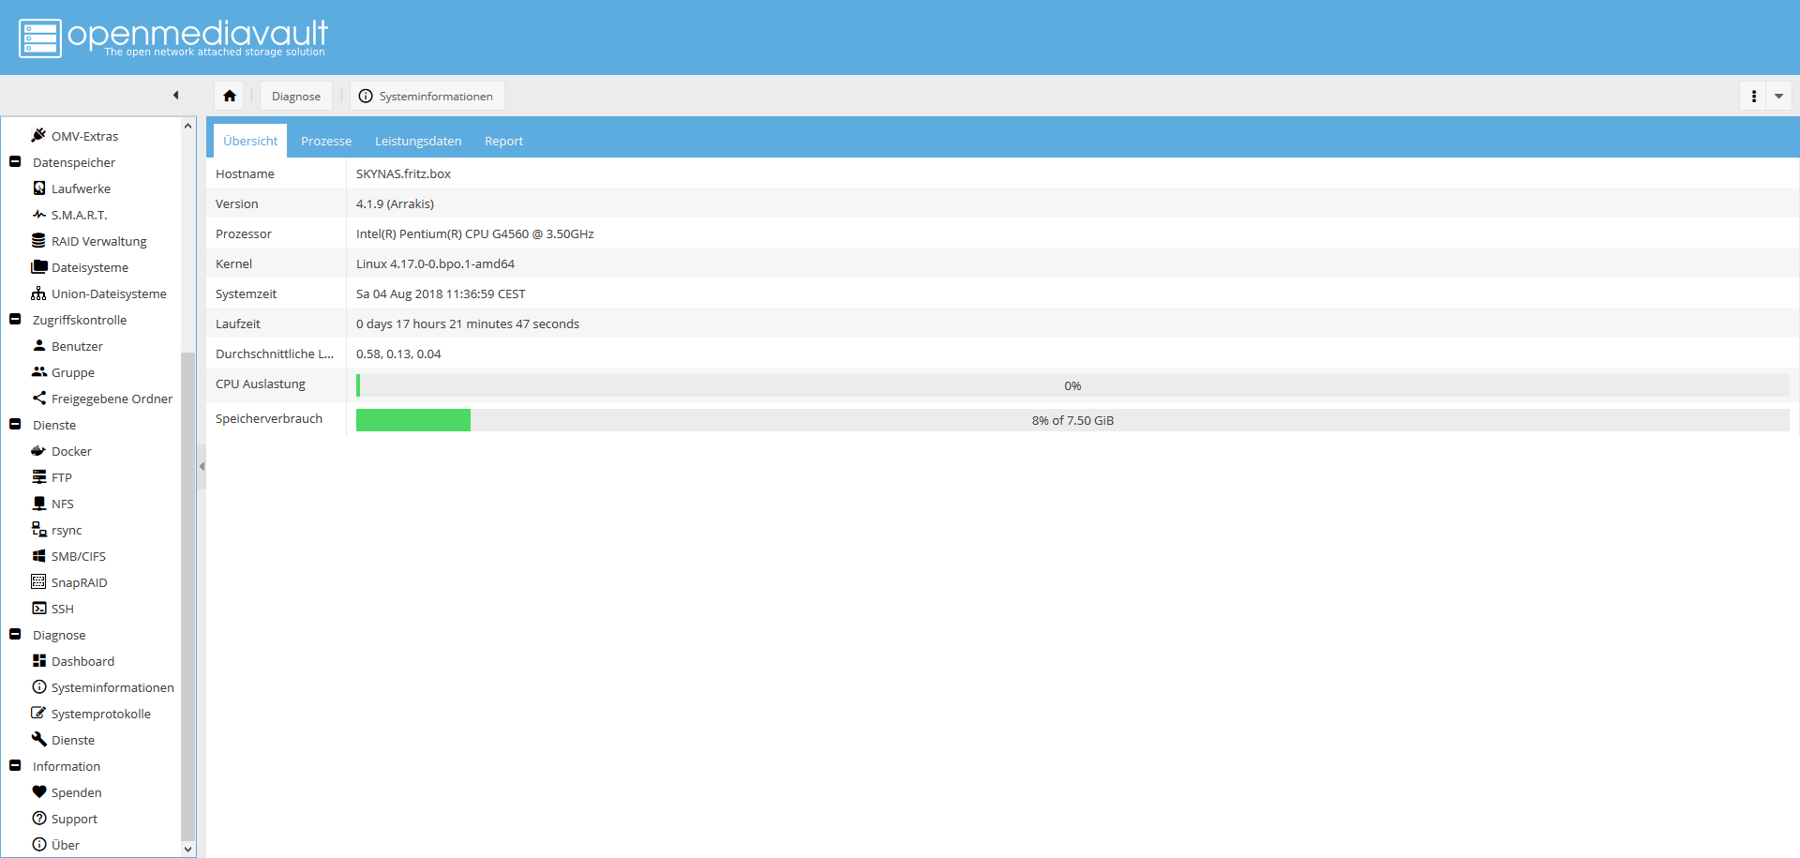Open Laufwerke in the sidebar
1800x858 pixels.
[x=81, y=188]
